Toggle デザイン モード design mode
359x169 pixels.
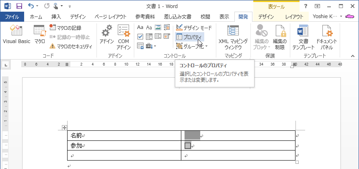tap(194, 28)
